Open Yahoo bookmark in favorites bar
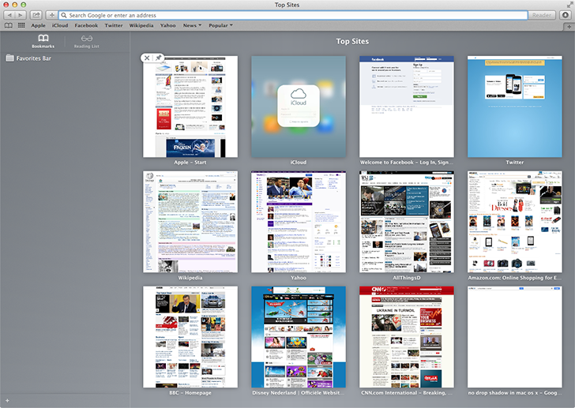575x408 pixels. [x=167, y=25]
